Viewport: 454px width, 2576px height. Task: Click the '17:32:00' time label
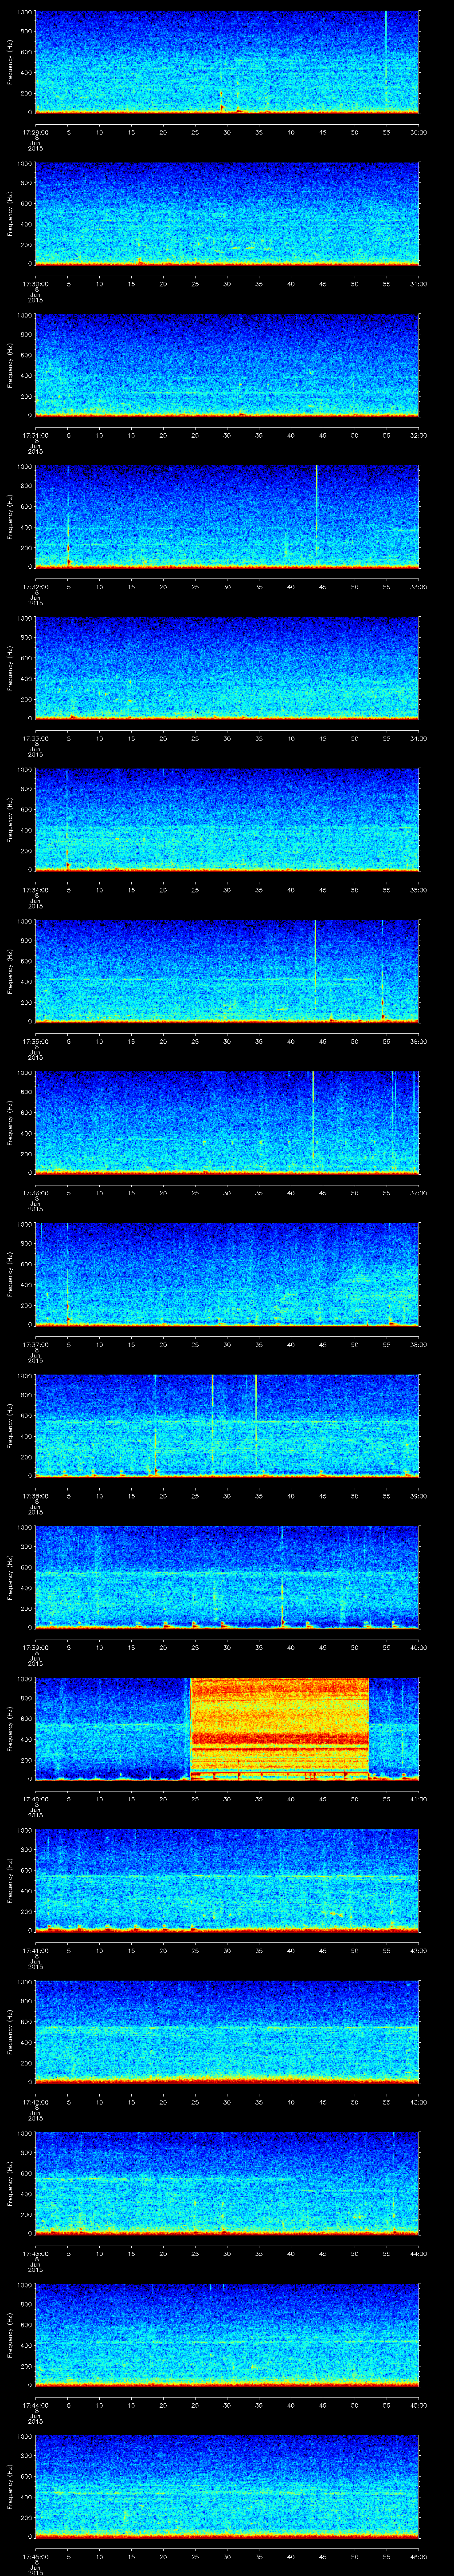[35, 587]
